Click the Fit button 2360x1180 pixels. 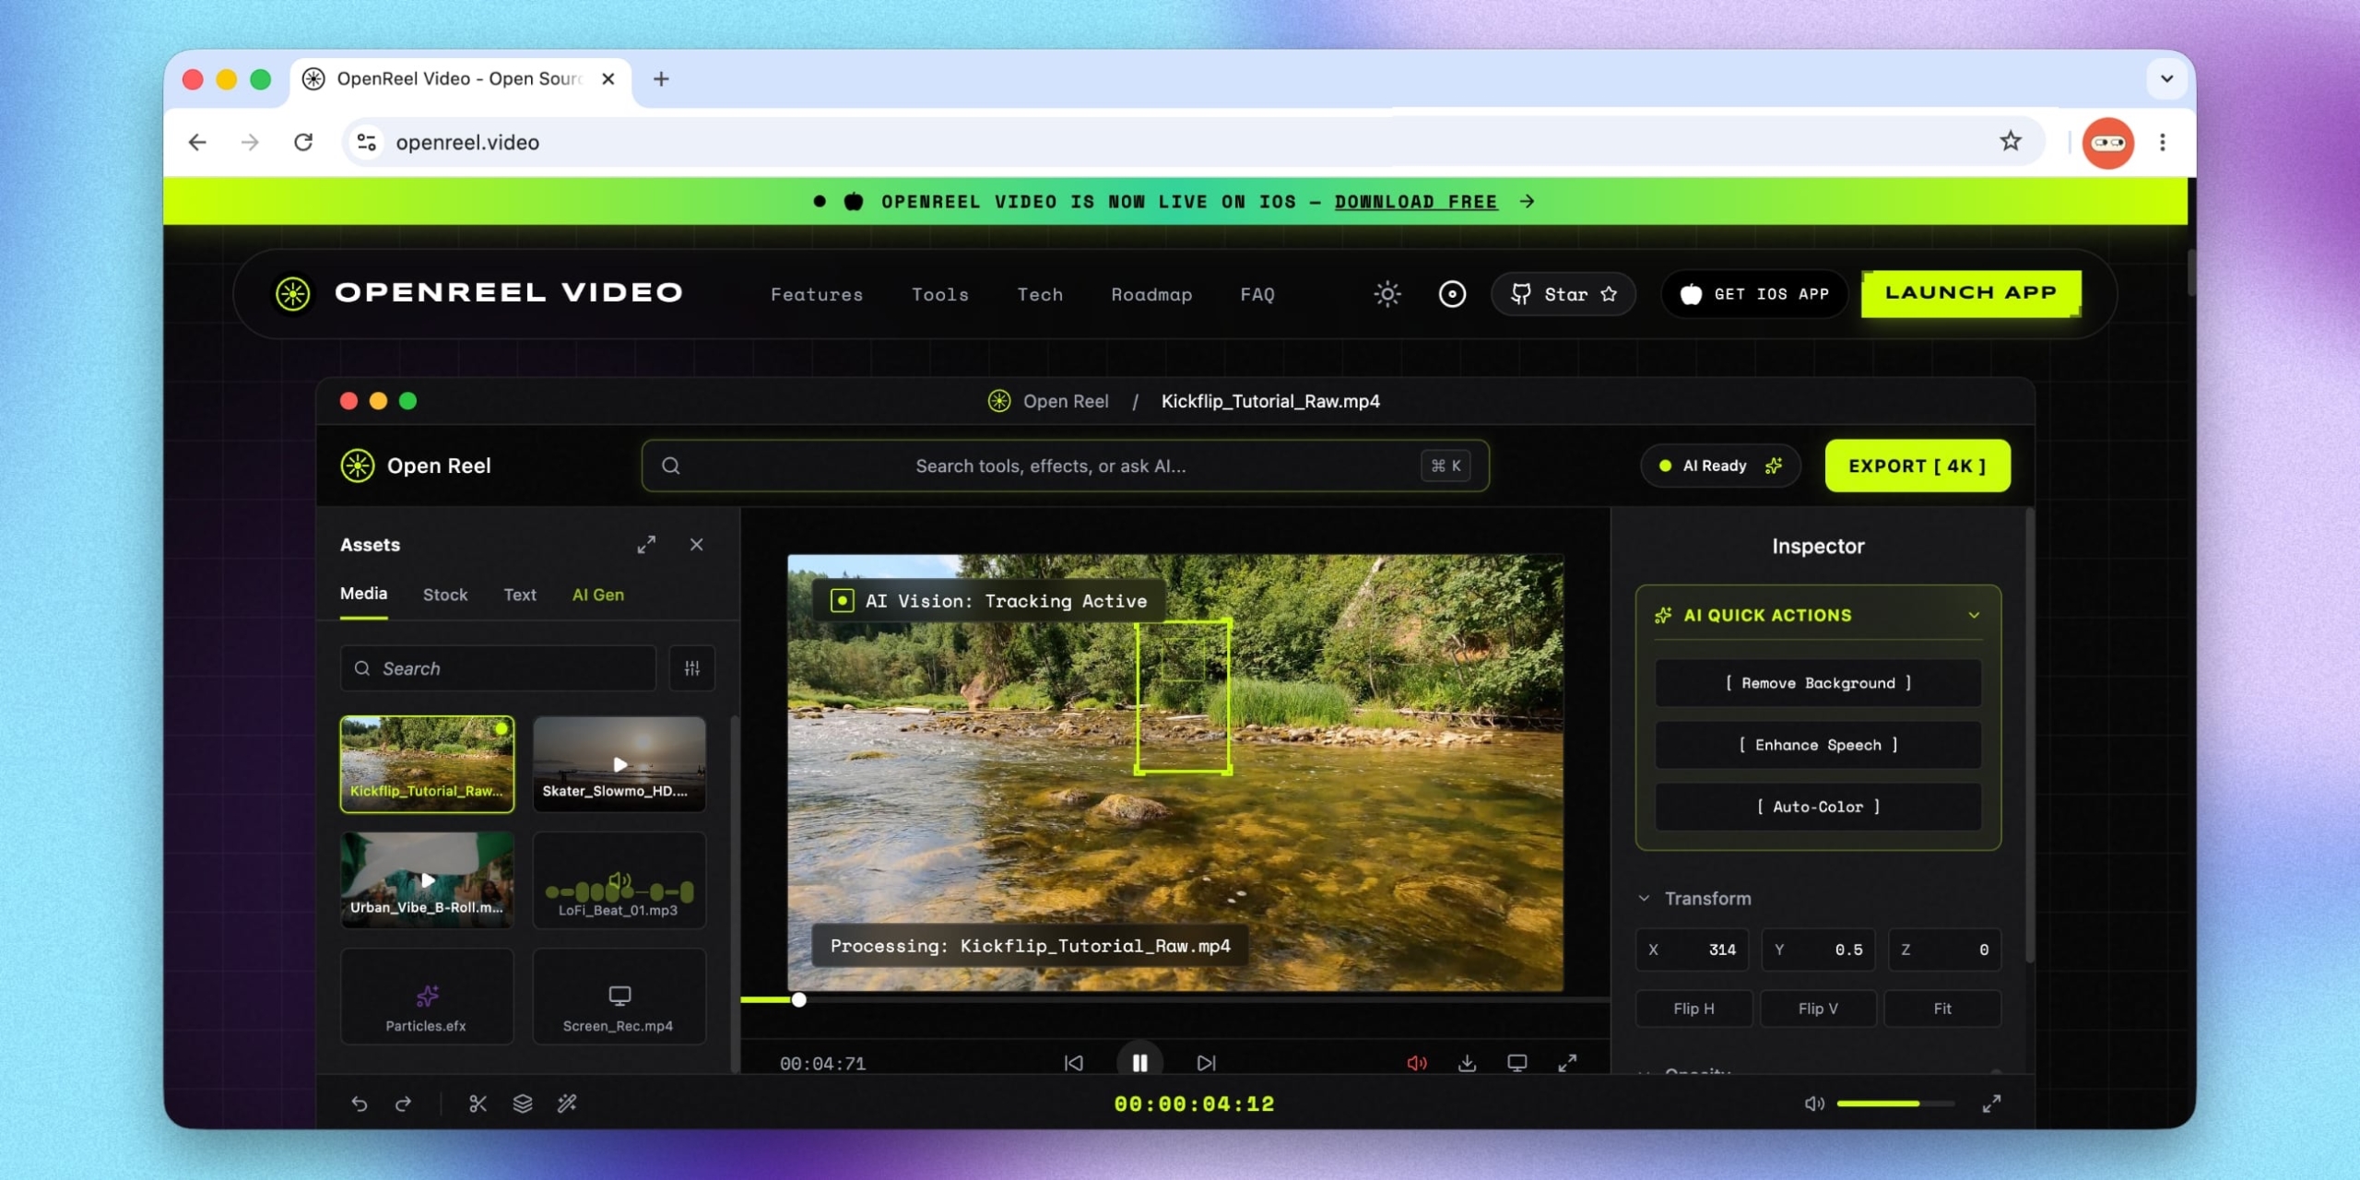[1942, 1009]
